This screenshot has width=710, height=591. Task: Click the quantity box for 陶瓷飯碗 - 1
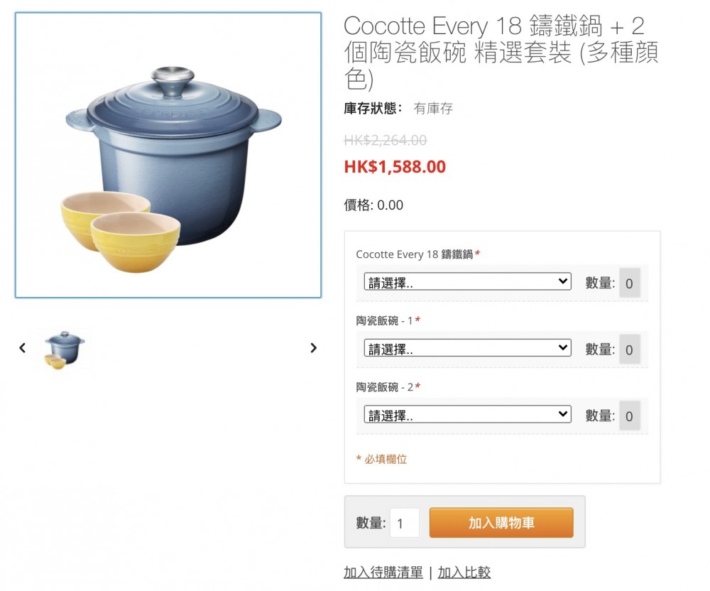629,349
